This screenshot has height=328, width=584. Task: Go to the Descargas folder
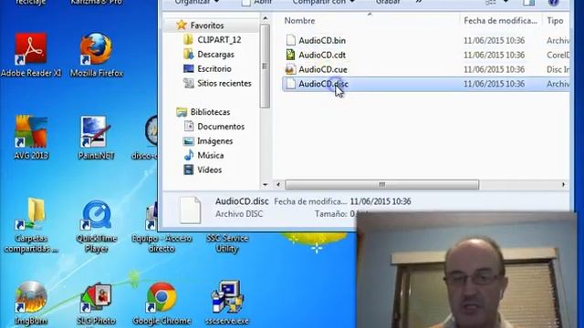[215, 55]
